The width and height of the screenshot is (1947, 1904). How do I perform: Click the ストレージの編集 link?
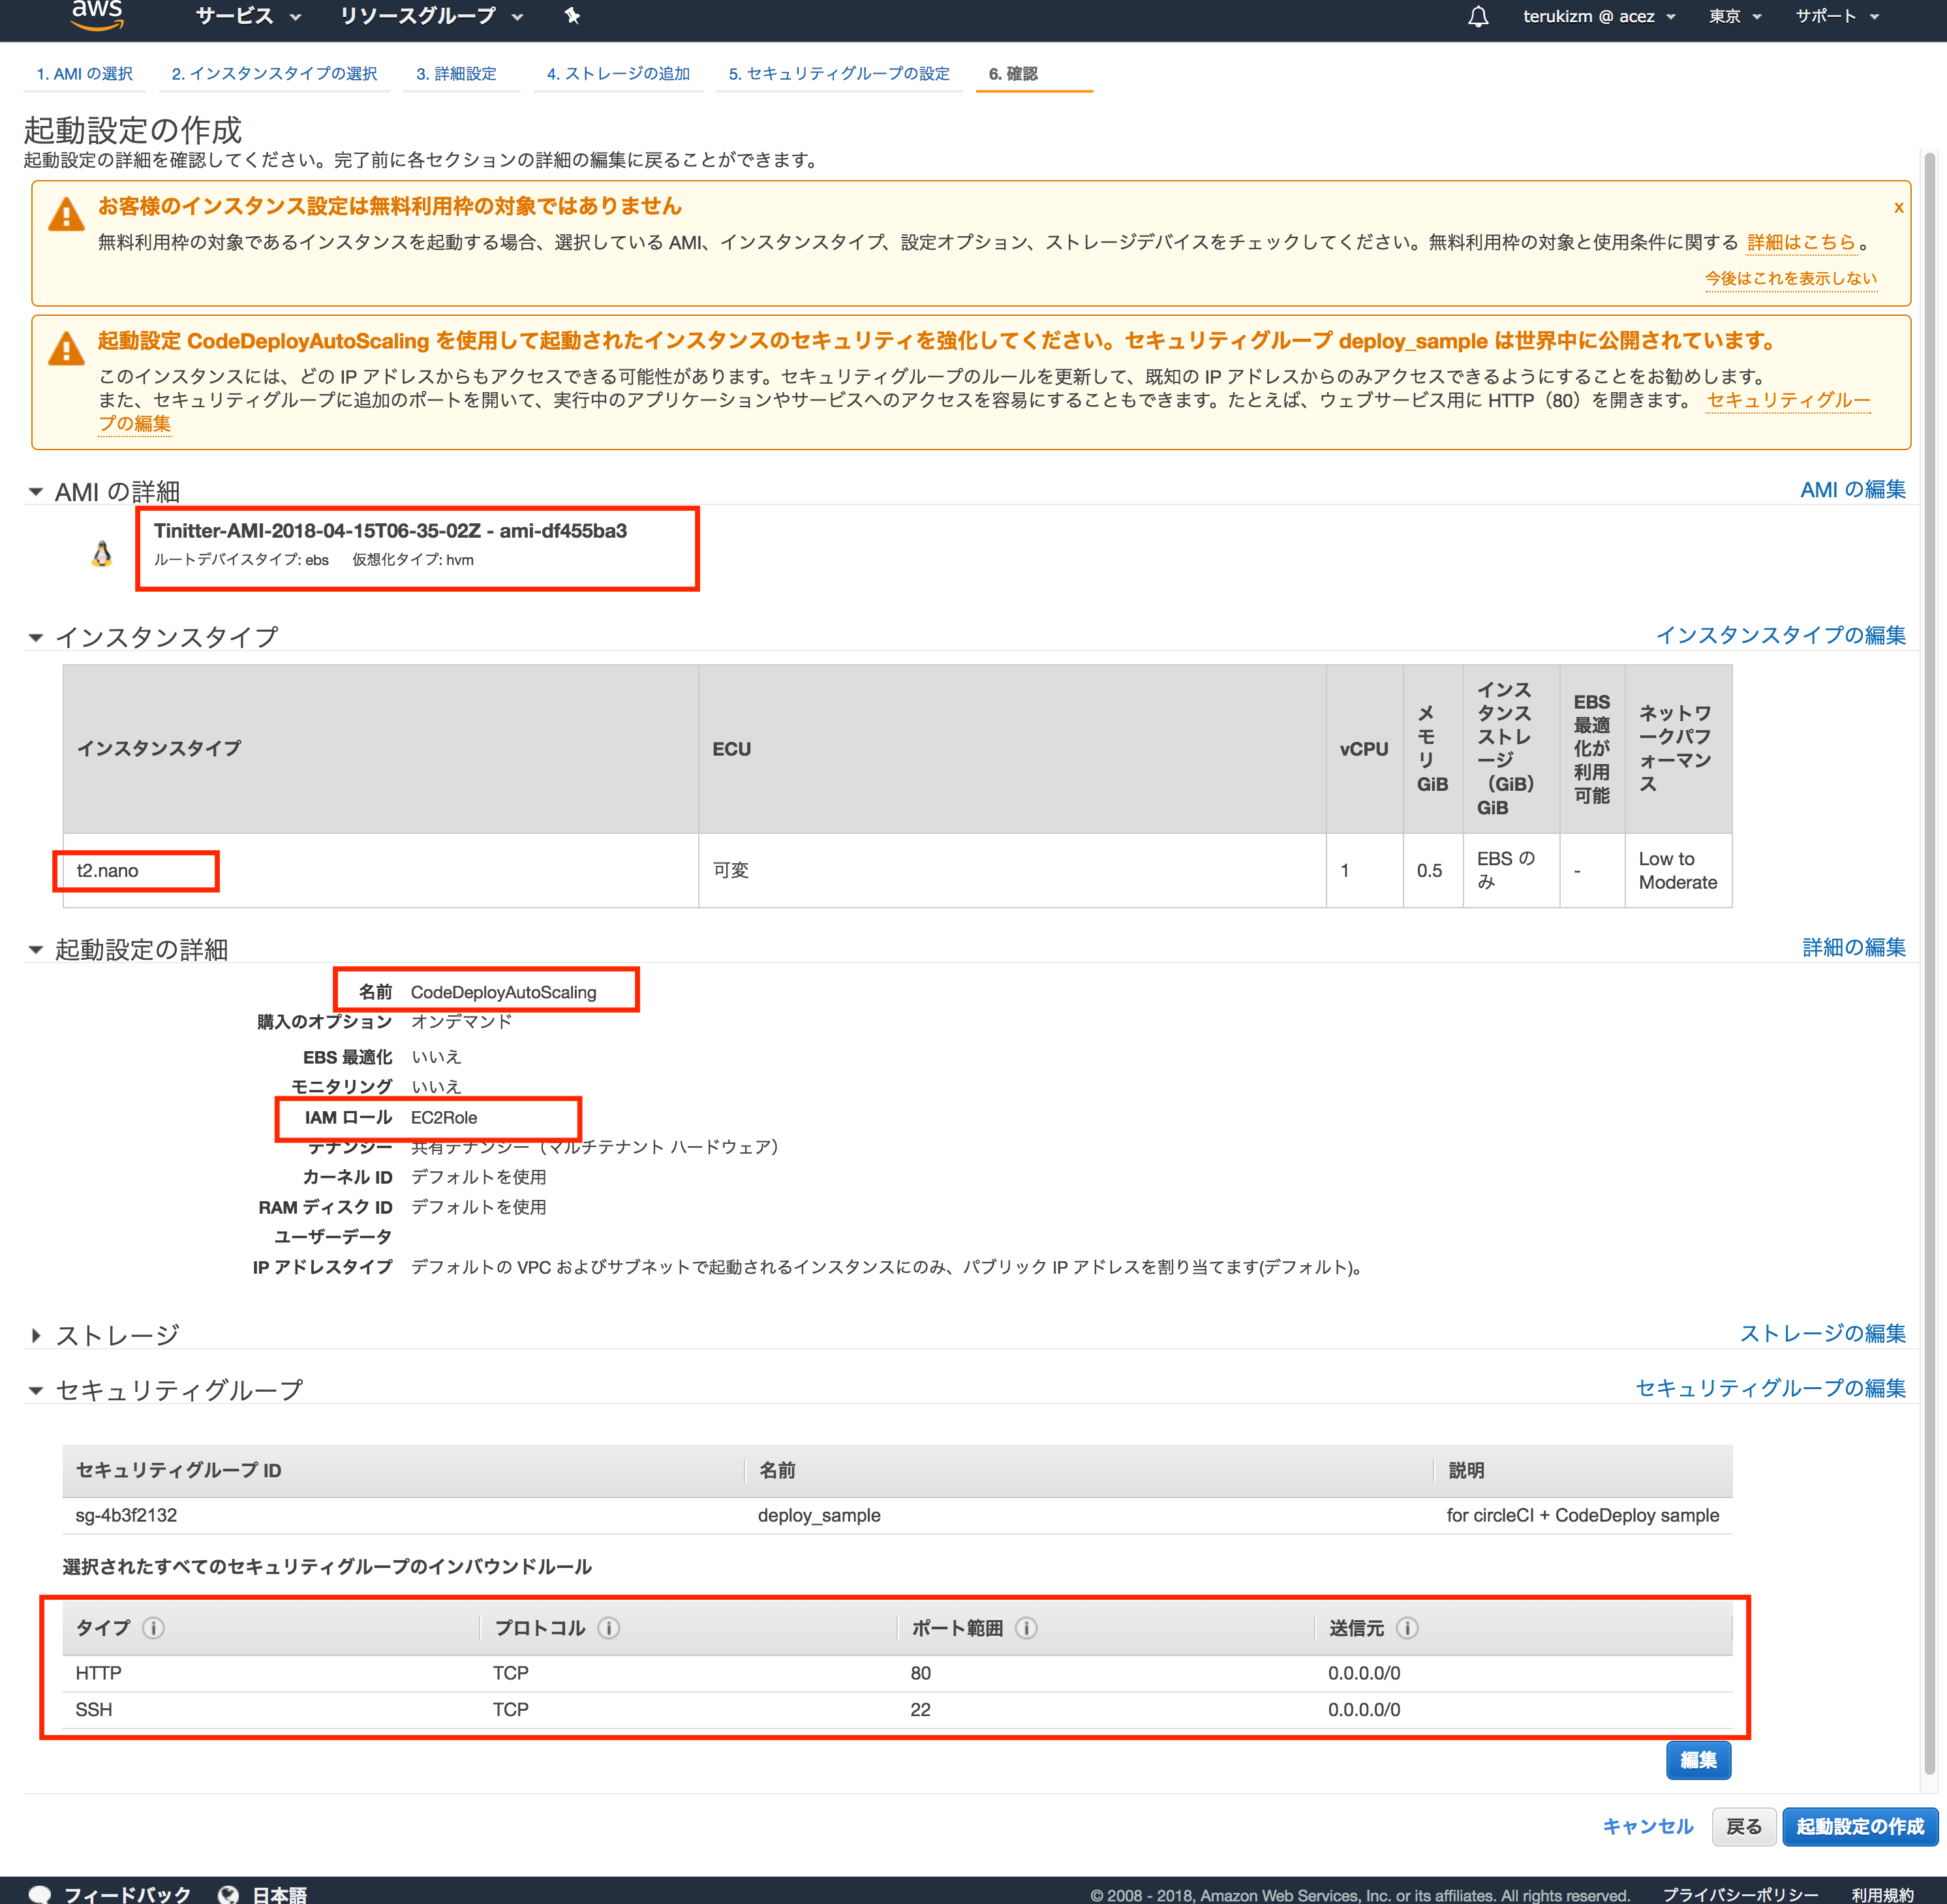1822,1333
